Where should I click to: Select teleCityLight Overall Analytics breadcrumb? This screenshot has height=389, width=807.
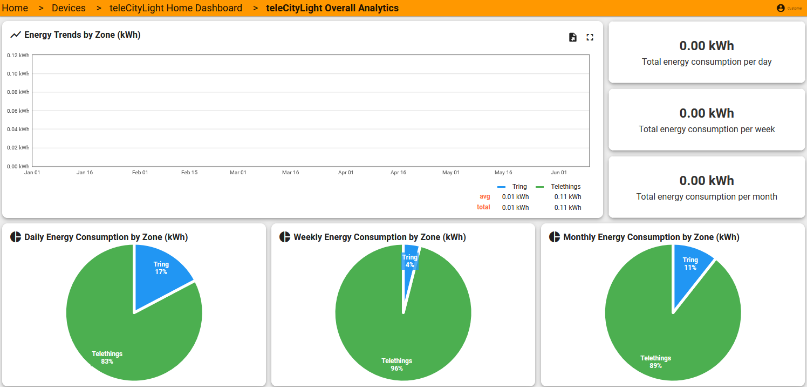pos(332,8)
